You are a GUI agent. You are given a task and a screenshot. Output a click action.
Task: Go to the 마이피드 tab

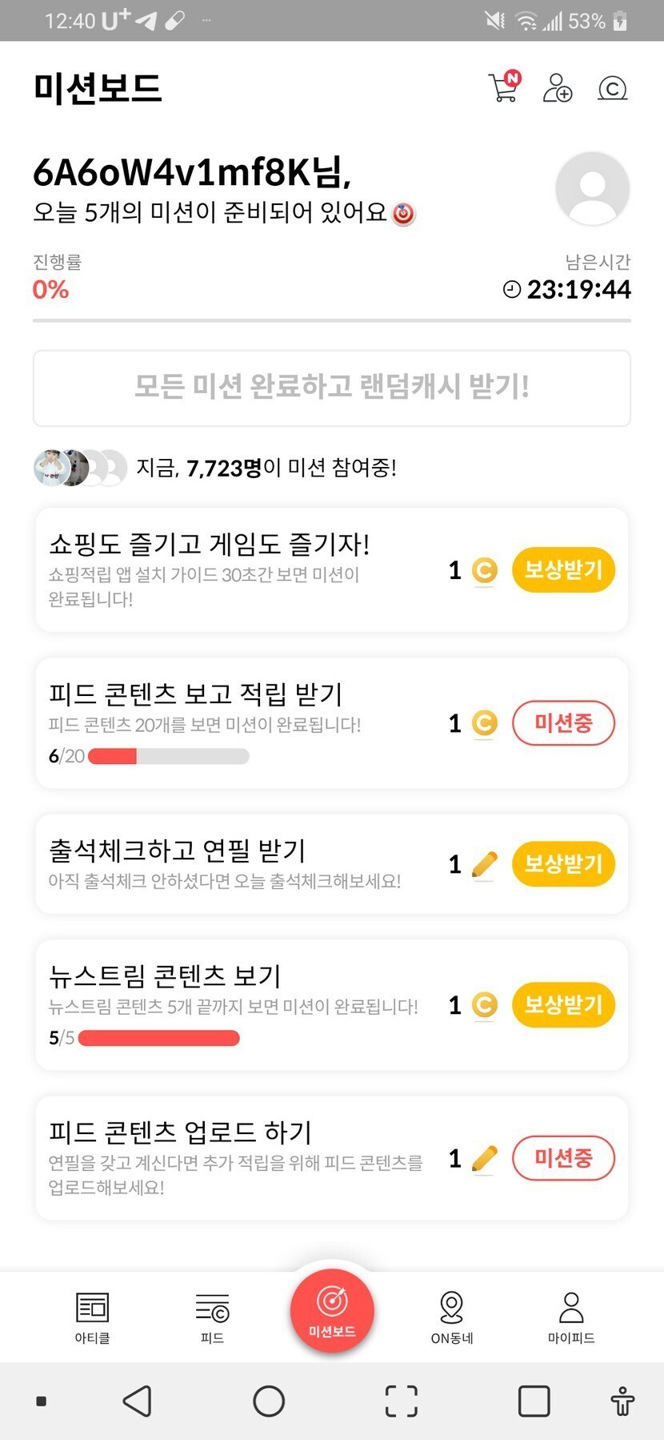pos(571,1318)
